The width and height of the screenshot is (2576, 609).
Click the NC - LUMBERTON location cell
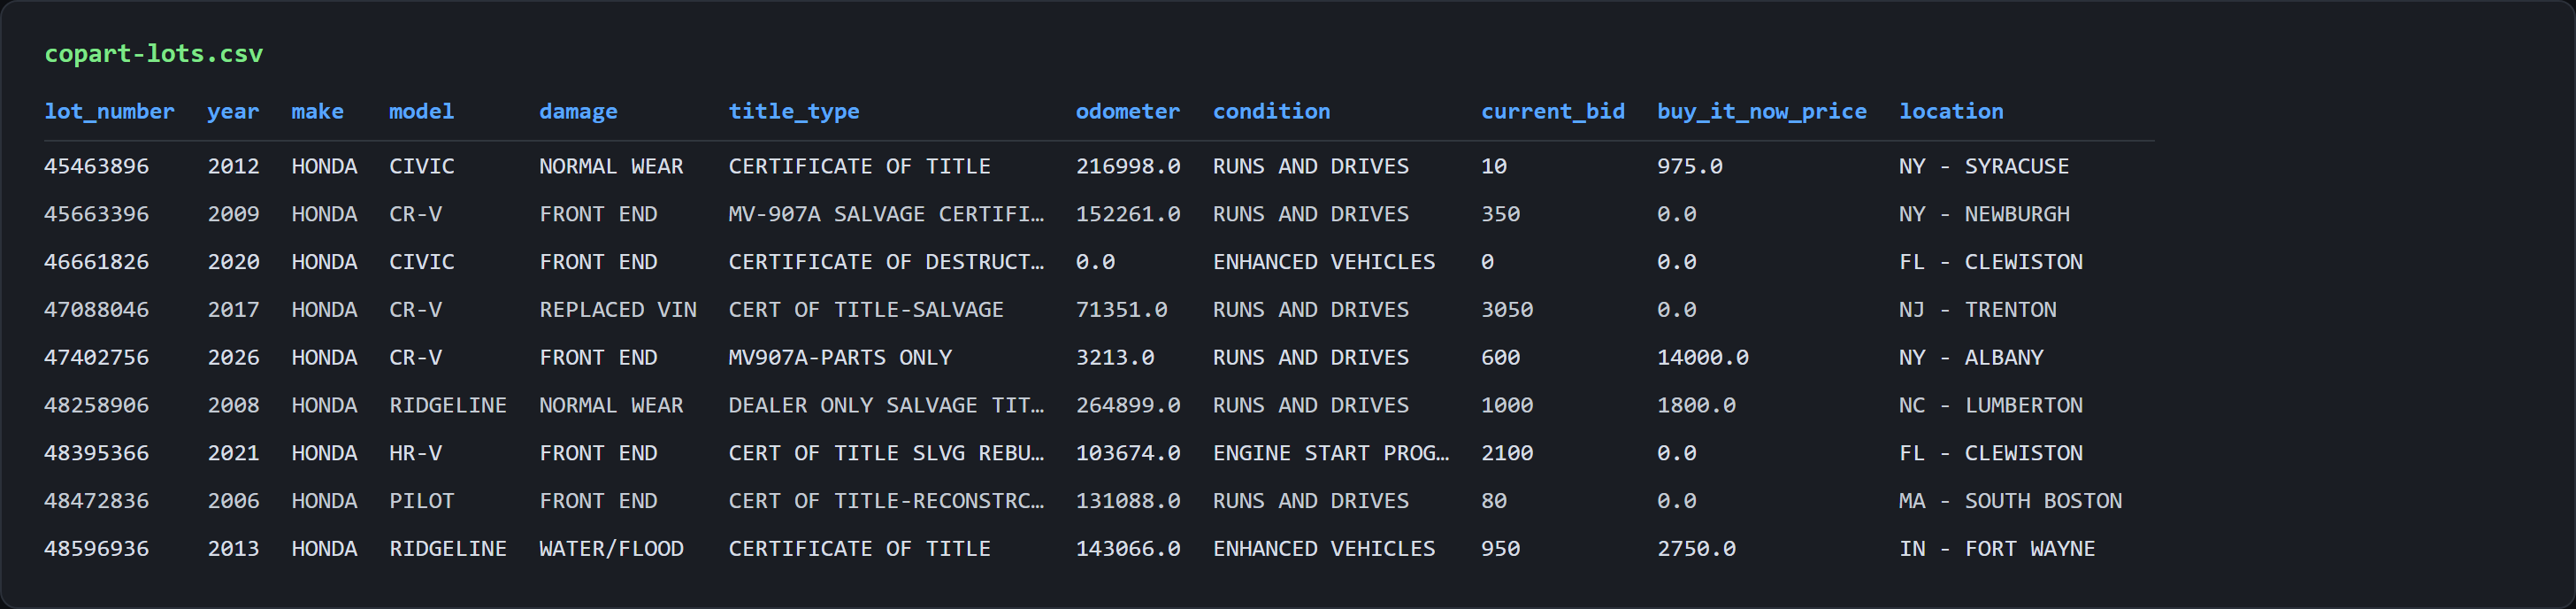1990,405
